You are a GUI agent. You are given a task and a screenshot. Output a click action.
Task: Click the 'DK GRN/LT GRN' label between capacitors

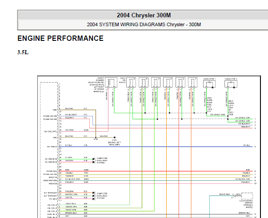[x=218, y=115]
